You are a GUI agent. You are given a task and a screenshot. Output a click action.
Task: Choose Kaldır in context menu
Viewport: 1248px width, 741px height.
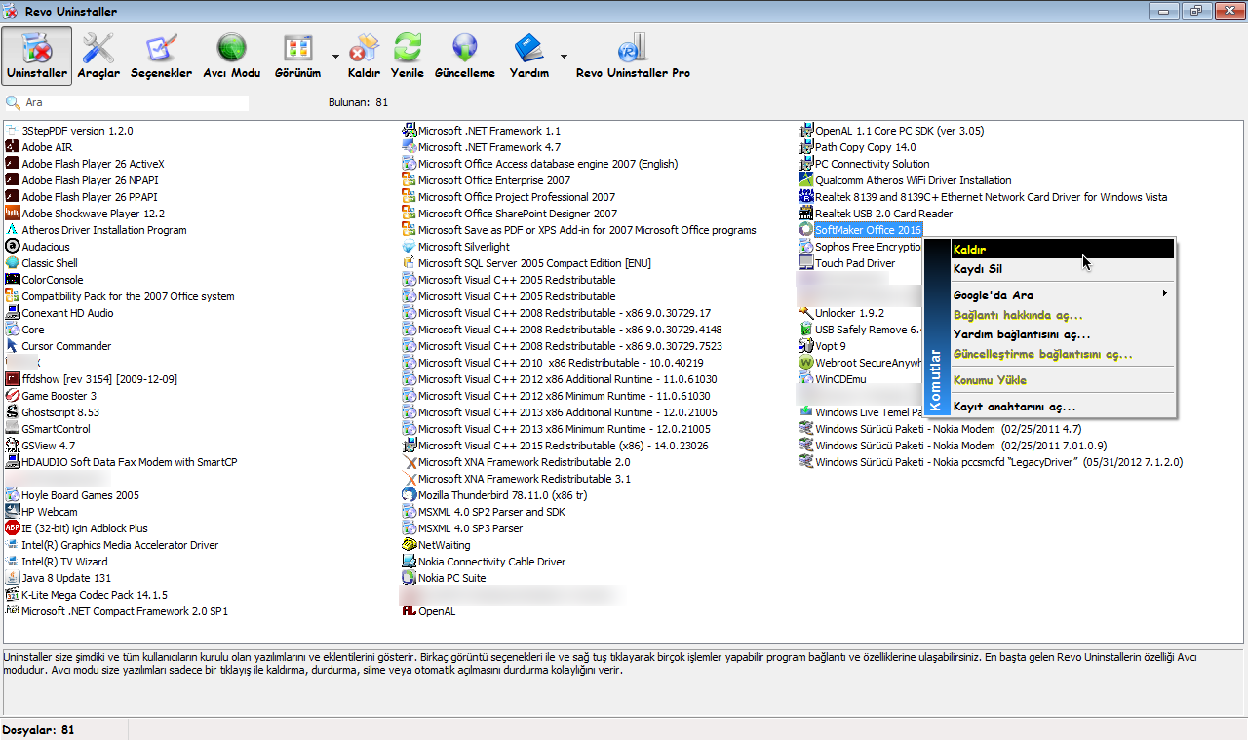click(1062, 250)
